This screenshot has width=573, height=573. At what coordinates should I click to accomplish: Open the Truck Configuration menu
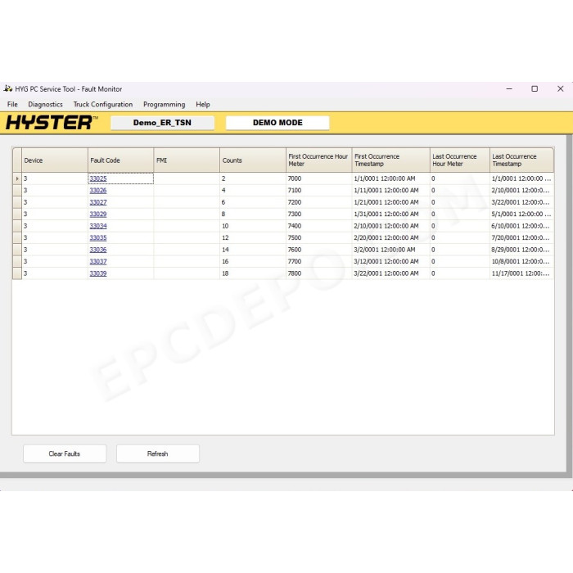103,105
